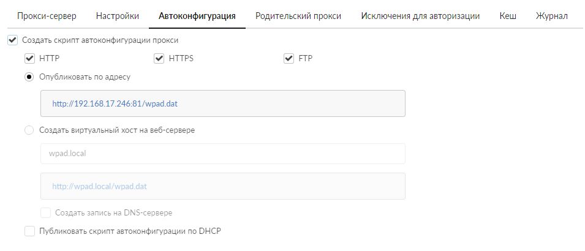585x251 pixels.
Task: Open the Журнал tab
Action: pos(551,16)
